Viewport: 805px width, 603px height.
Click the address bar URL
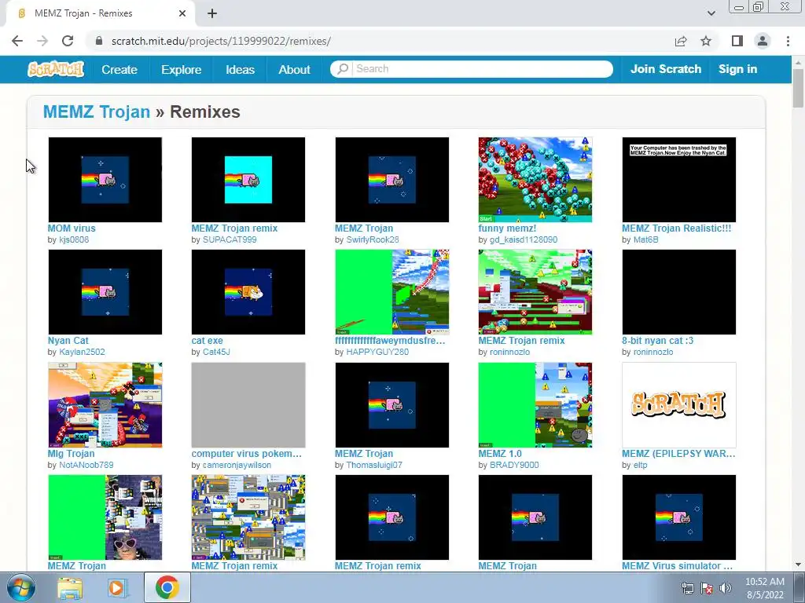(x=221, y=41)
